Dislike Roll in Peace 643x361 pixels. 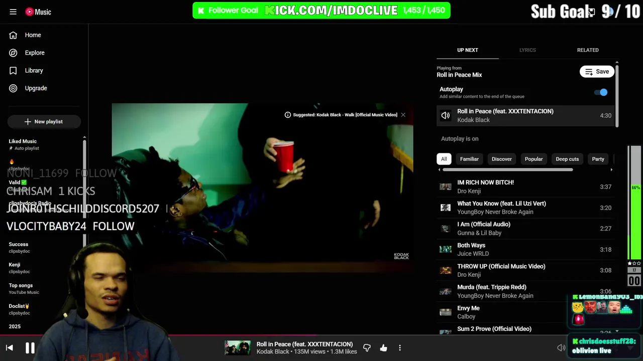(367, 347)
